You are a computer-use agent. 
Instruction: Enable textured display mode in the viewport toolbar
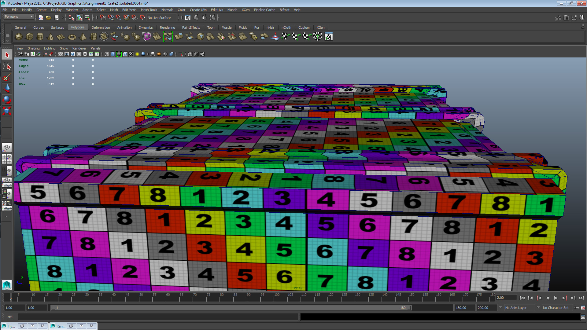click(x=131, y=54)
